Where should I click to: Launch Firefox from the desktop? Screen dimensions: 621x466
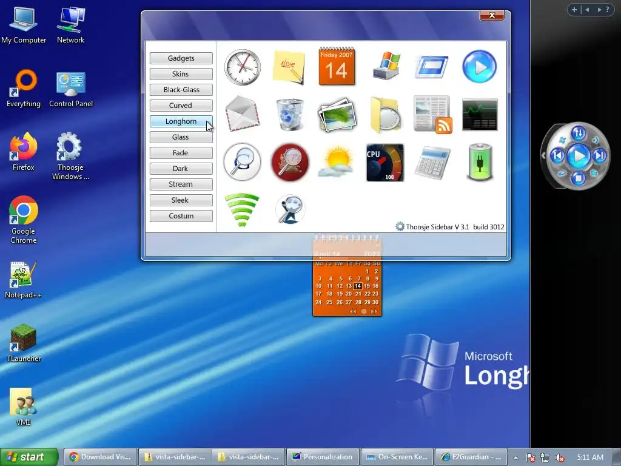pyautogui.click(x=24, y=152)
